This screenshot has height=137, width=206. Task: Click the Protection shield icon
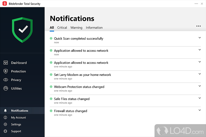point(6,71)
